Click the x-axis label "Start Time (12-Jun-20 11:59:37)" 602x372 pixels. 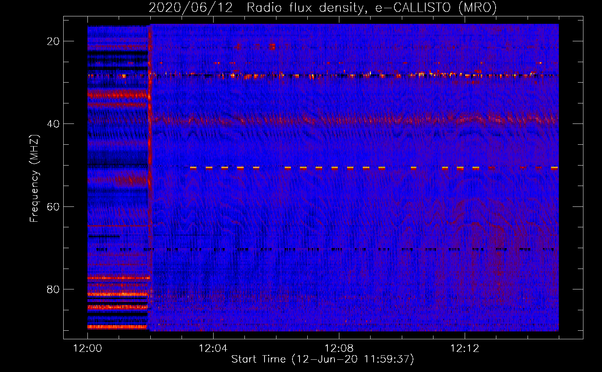pos(323,359)
